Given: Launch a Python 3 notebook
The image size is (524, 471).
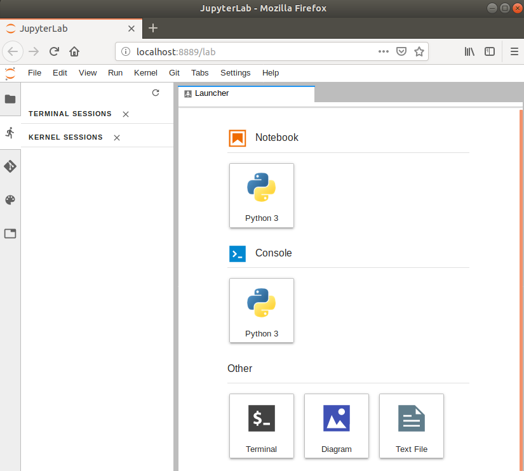Looking at the screenshot, I should pyautogui.click(x=262, y=196).
